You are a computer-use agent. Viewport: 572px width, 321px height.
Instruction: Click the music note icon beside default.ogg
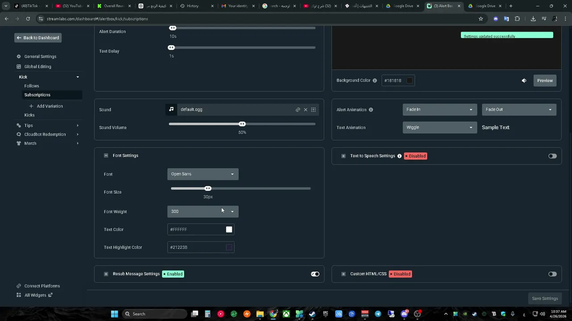171,109
